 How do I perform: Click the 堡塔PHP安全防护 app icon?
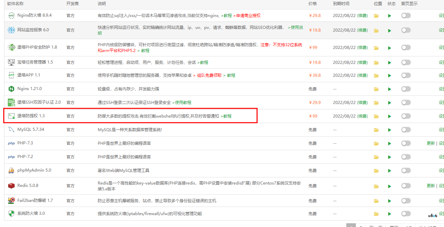point(11,47)
